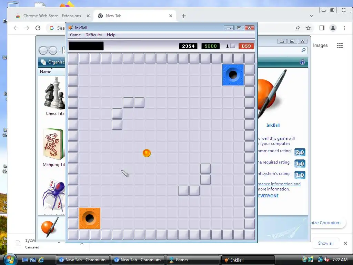This screenshot has height=265, width=353.
Task: Open the Help menu in InkBall
Action: pos(111,35)
